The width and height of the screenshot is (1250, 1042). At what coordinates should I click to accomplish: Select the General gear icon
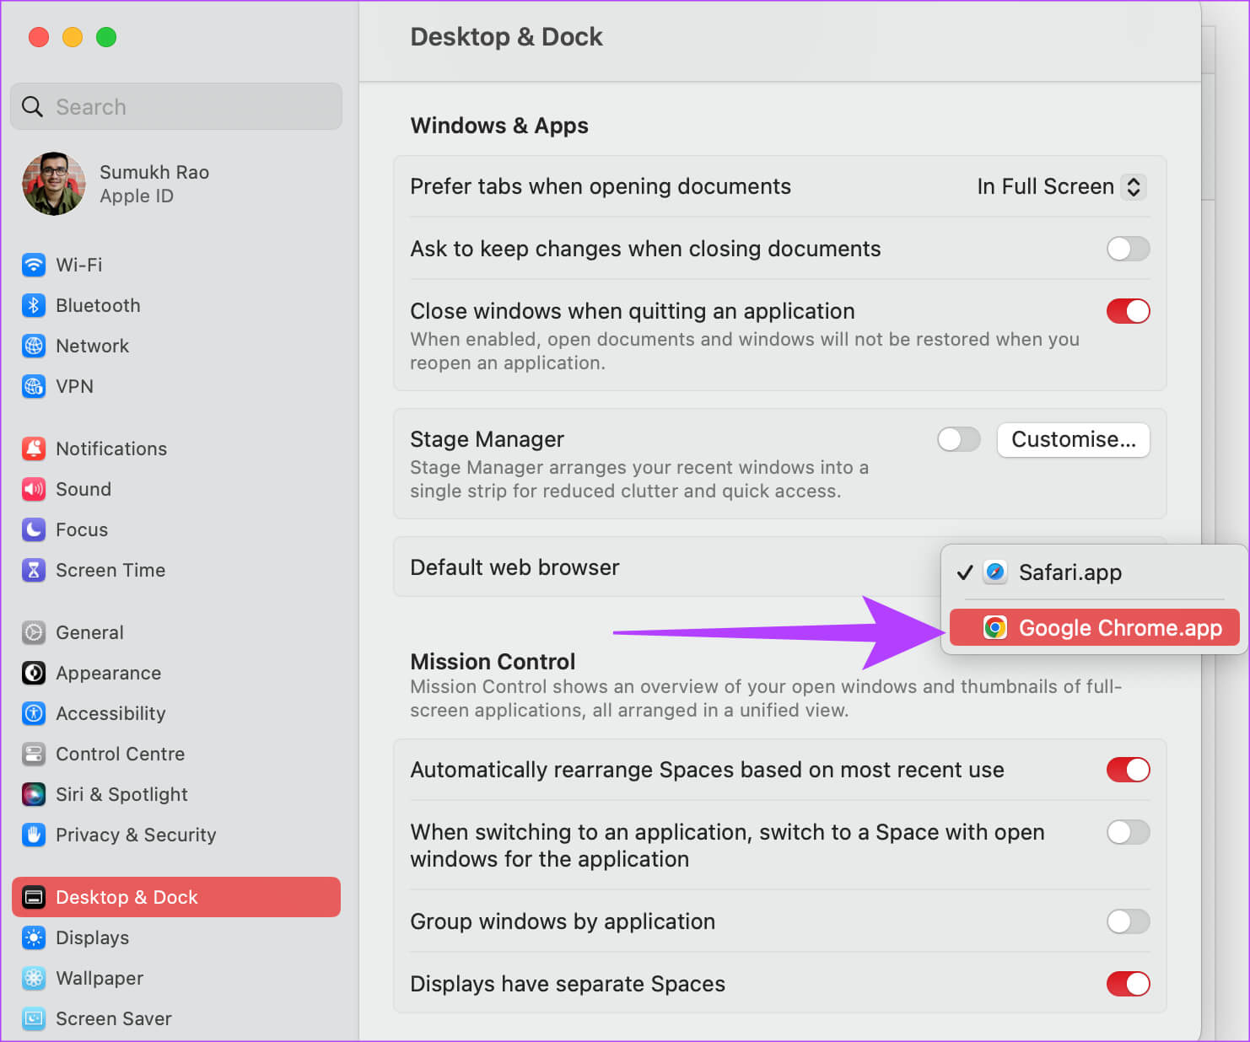click(34, 632)
